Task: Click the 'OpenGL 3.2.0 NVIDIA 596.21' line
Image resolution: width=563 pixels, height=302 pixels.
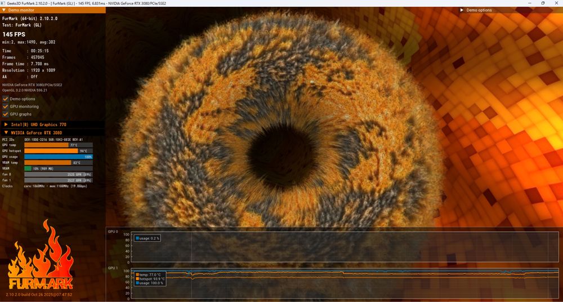Action: click(x=25, y=90)
